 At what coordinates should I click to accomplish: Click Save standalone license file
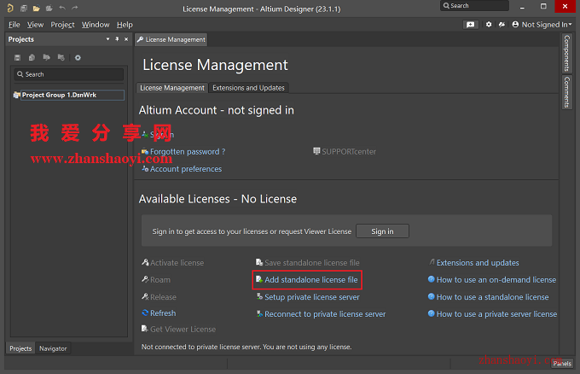click(308, 262)
